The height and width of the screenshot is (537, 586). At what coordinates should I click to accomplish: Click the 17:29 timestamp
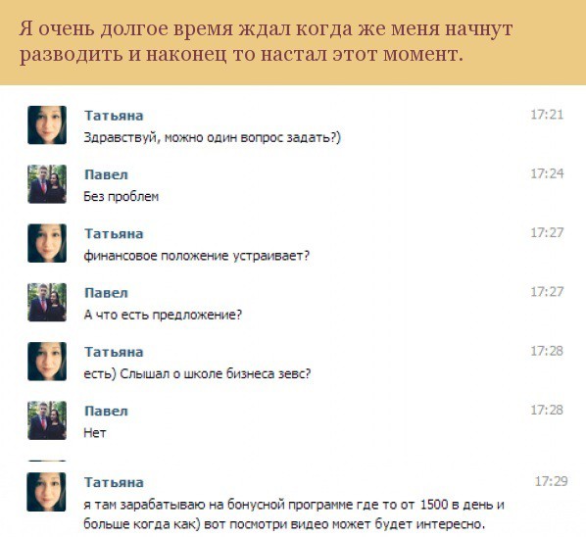pyautogui.click(x=552, y=481)
